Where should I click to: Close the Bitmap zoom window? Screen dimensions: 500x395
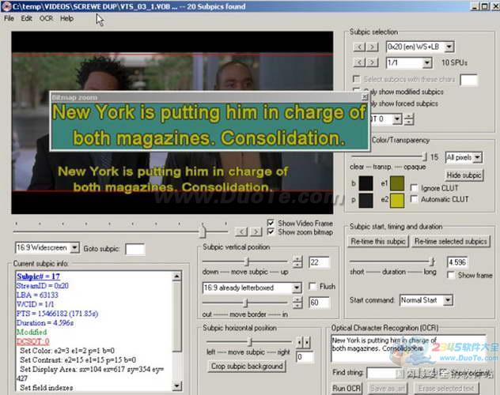[365, 97]
